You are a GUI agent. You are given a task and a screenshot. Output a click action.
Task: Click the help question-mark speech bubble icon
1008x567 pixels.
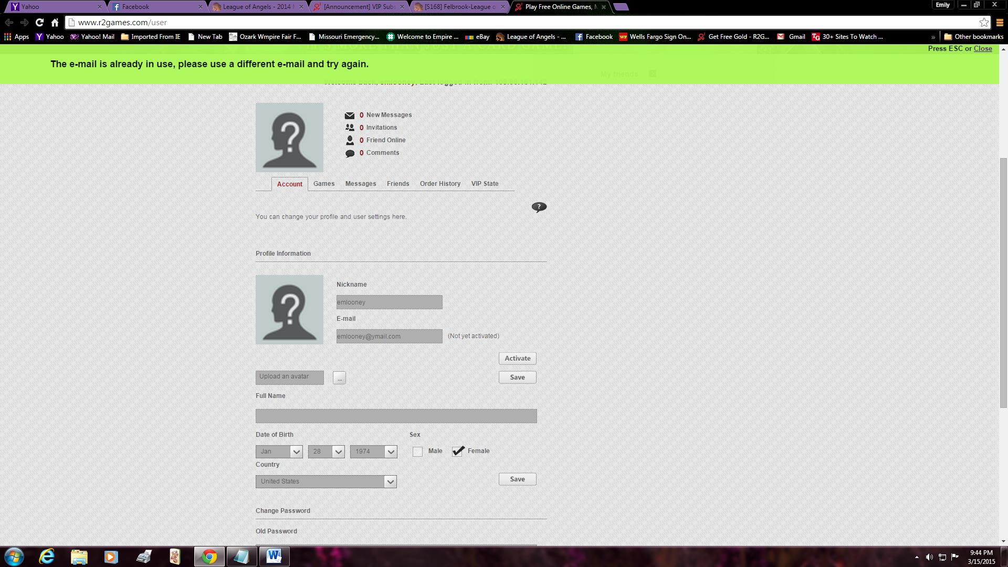click(539, 207)
